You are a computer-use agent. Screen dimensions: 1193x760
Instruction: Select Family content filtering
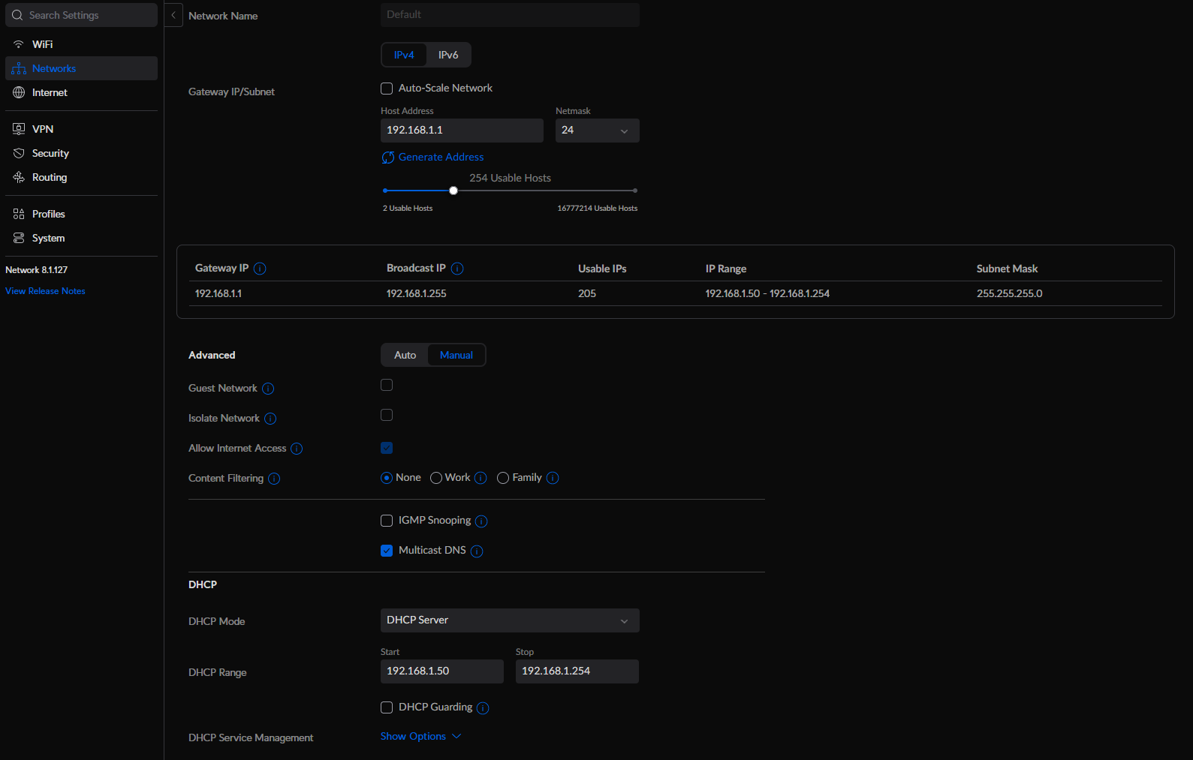click(x=503, y=478)
